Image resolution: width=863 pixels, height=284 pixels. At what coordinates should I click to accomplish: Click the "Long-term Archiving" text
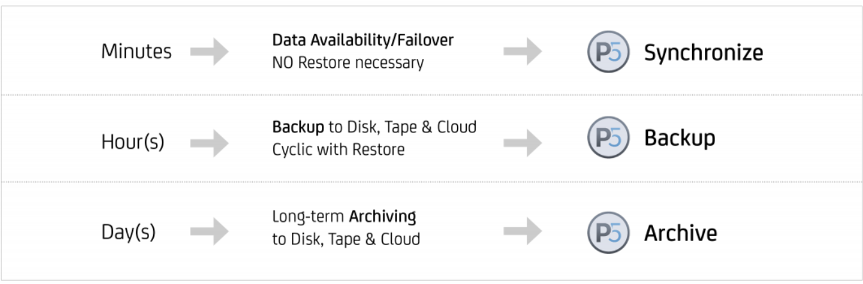[x=344, y=217]
